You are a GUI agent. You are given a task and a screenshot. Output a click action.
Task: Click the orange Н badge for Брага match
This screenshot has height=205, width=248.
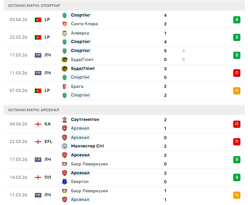point(237,91)
